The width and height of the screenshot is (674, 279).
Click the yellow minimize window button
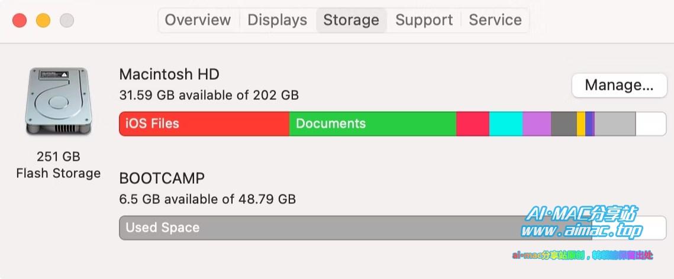click(43, 20)
